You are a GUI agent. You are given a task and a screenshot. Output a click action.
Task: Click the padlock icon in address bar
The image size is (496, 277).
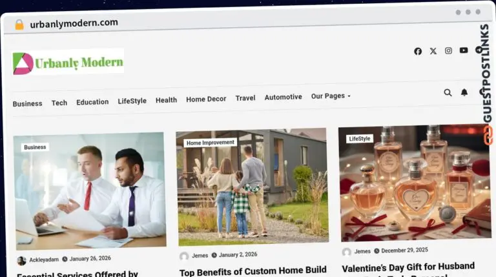pyautogui.click(x=19, y=25)
